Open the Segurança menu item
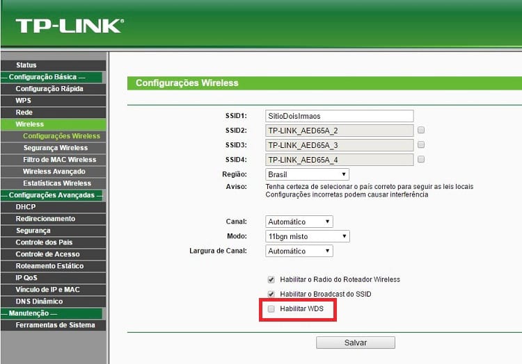The image size is (522, 364). point(54,231)
